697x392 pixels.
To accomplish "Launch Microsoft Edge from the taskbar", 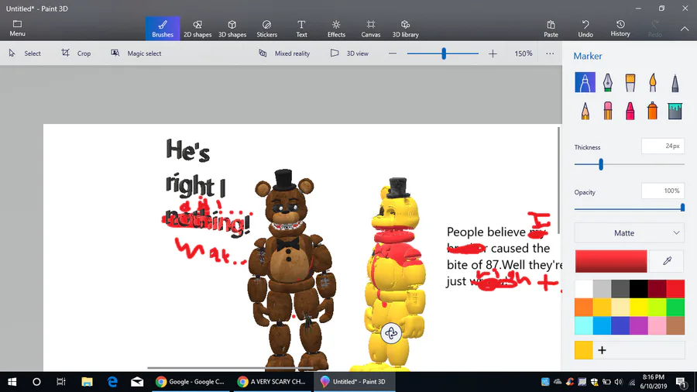I will (112, 382).
